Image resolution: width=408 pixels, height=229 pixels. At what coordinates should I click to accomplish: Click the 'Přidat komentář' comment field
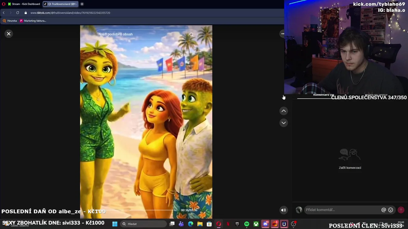pos(343,210)
